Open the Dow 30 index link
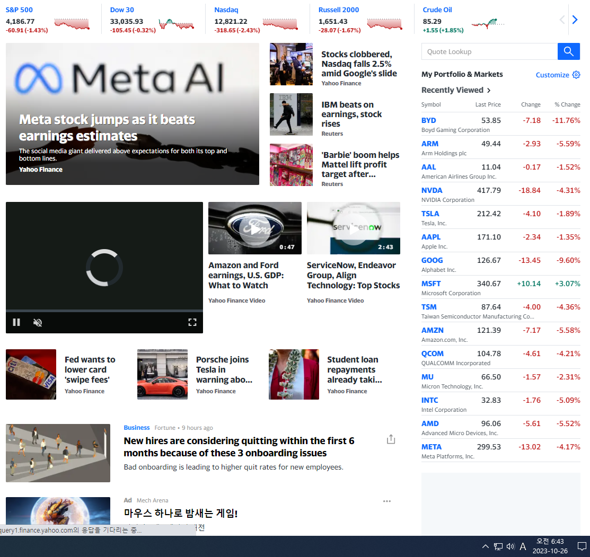Image resolution: width=590 pixels, height=557 pixels. pos(122,10)
